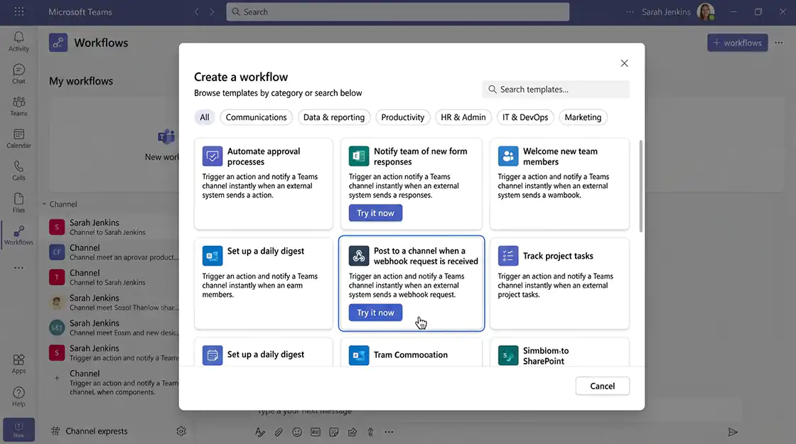This screenshot has width=796, height=444.
Task: Open the Channel item with T avatar
Action: [x=114, y=277]
